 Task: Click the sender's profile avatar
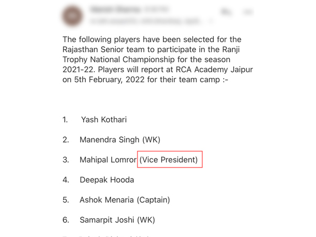coord(72,15)
